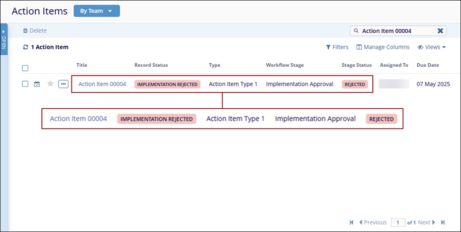
Task: Click the refresh icon beside 1 Action Item
Action: [25, 47]
